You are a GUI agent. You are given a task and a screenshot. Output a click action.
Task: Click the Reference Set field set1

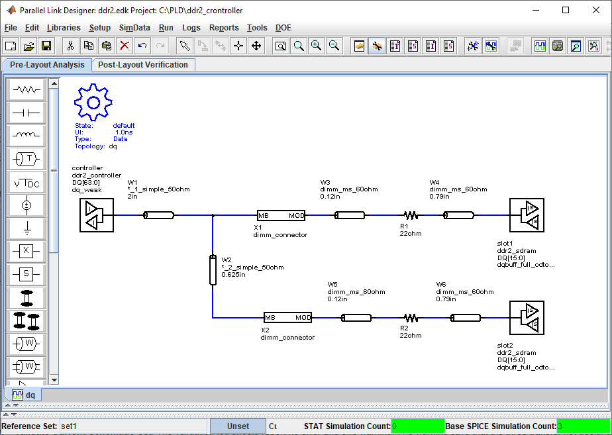coord(132,426)
